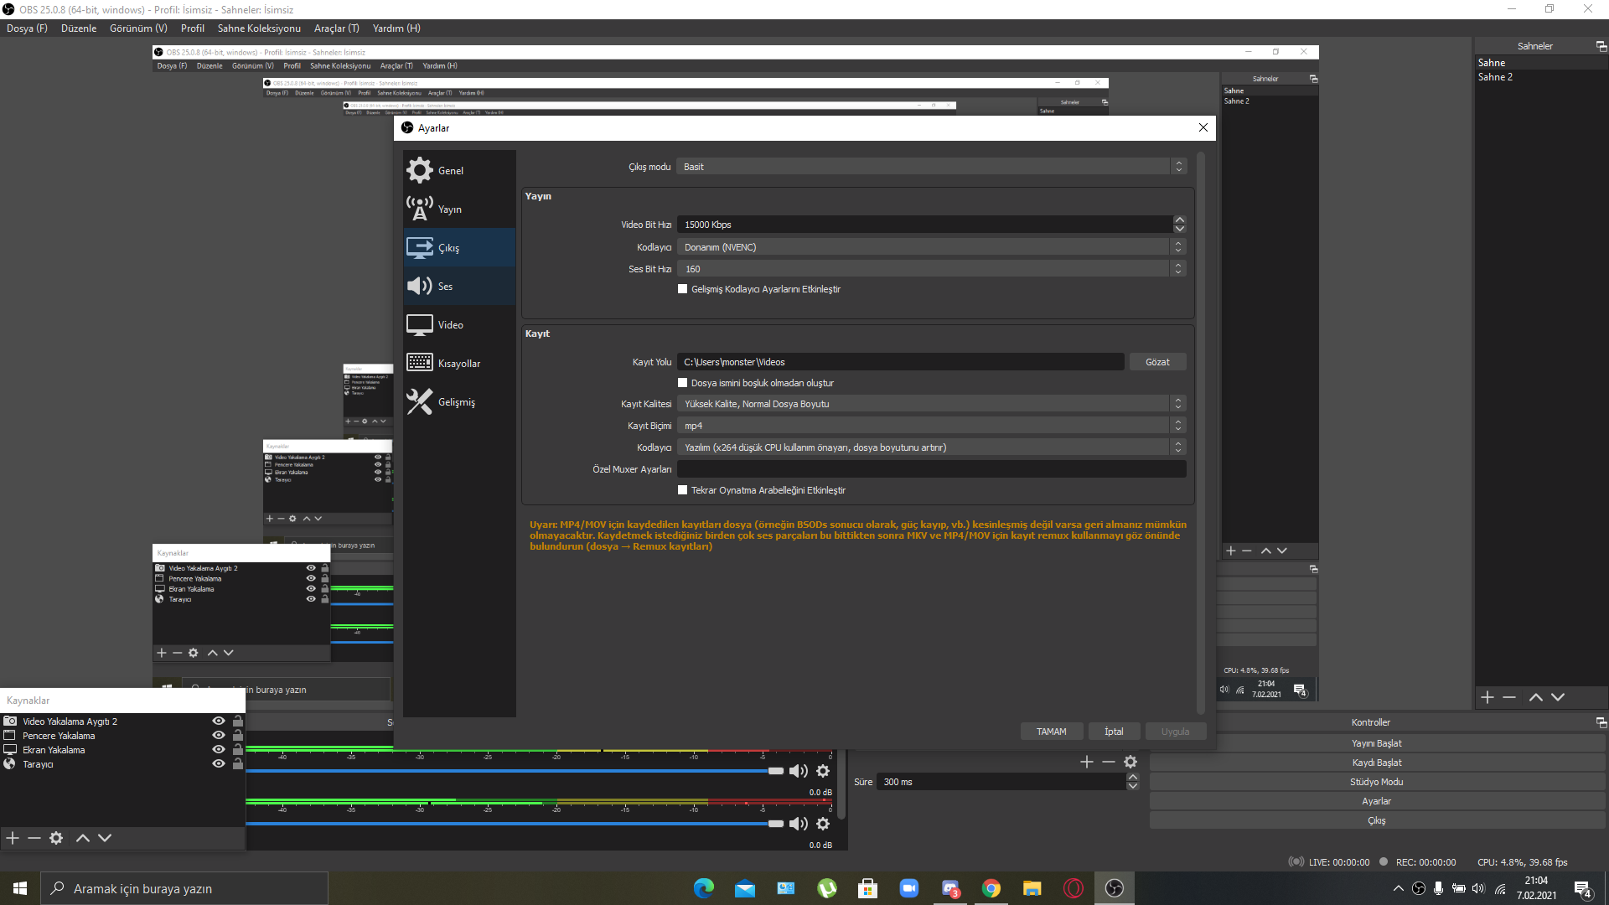Click the Gözat browse button
This screenshot has height=905, width=1609.
[x=1157, y=362]
